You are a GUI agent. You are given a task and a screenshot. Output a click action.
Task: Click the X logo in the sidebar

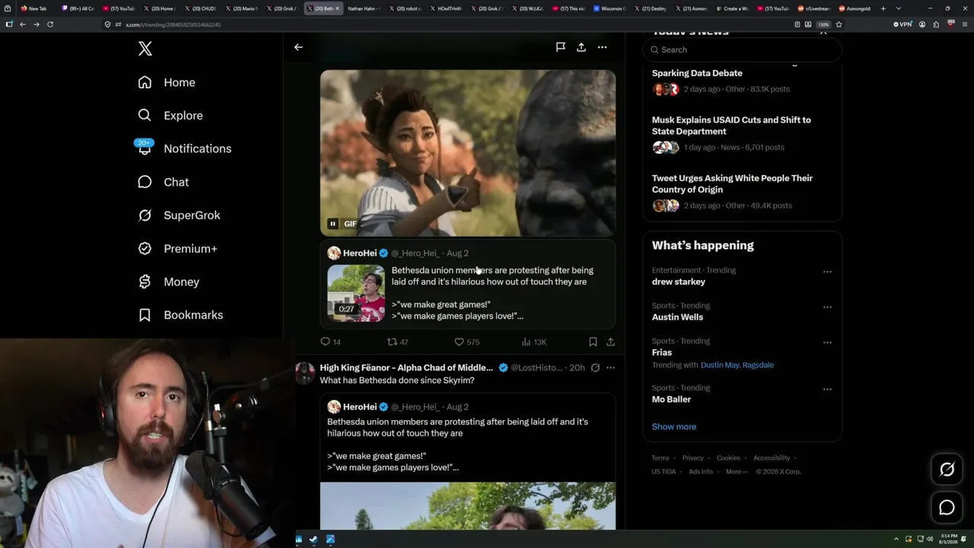point(145,49)
